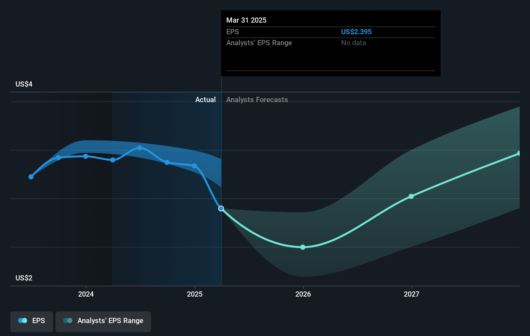The width and height of the screenshot is (530, 336).
Task: Click the 2025 axis label
Action: click(x=195, y=294)
